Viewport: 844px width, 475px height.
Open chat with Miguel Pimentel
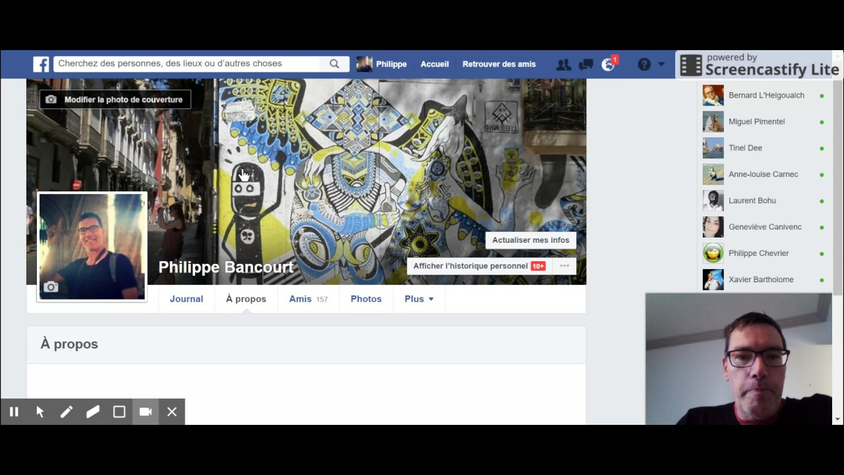point(764,121)
